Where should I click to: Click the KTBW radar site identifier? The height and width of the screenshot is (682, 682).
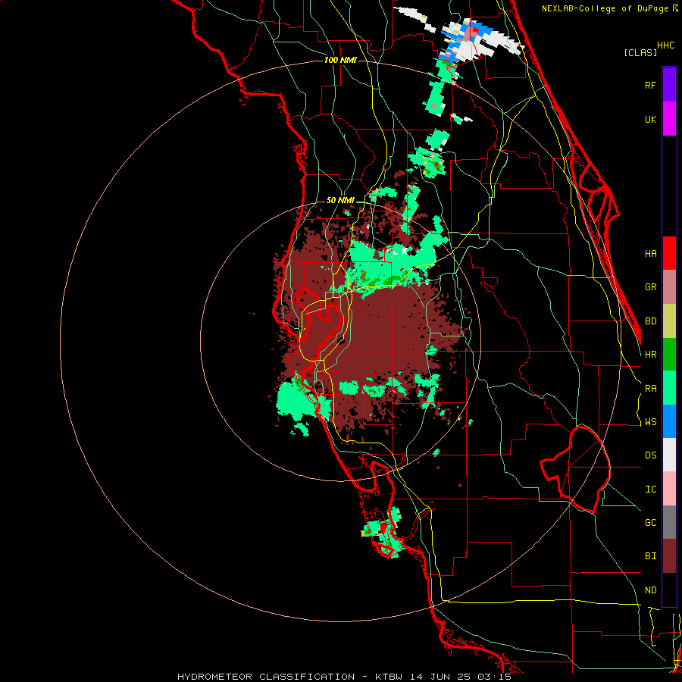(390, 677)
